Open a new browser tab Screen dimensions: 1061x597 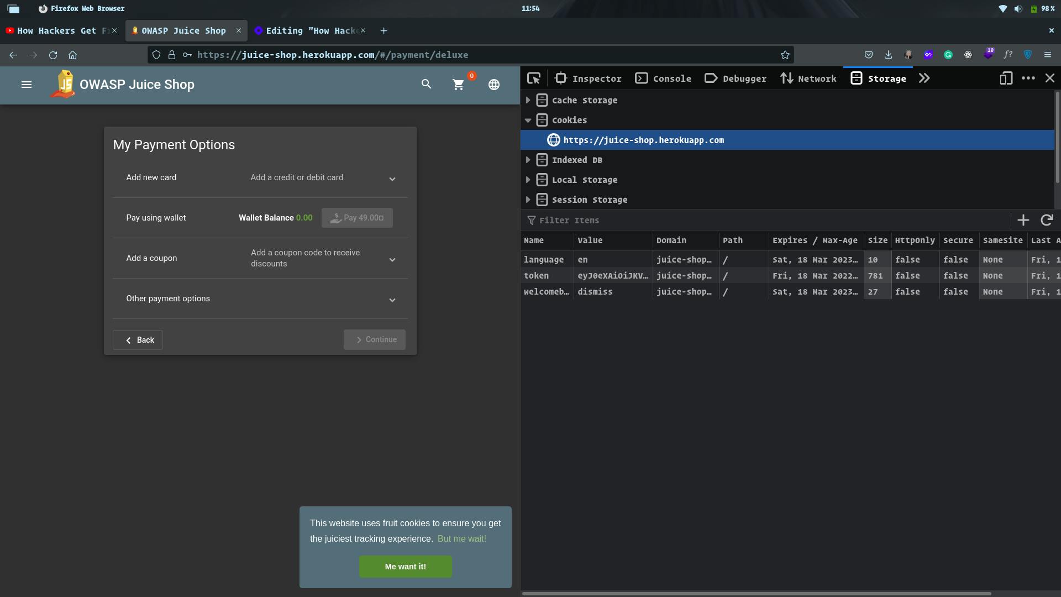click(x=384, y=31)
